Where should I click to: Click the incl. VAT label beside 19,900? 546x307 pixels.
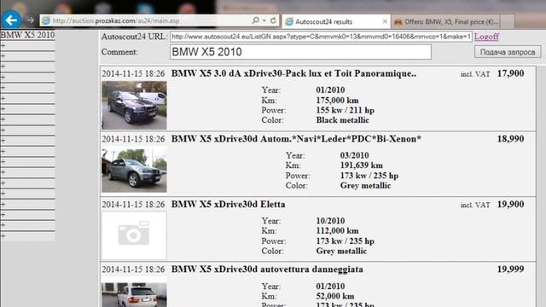[x=475, y=205]
